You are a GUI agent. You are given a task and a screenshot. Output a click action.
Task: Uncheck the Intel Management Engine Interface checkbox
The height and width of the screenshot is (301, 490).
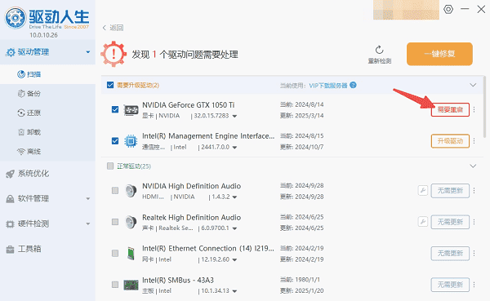pyautogui.click(x=115, y=141)
